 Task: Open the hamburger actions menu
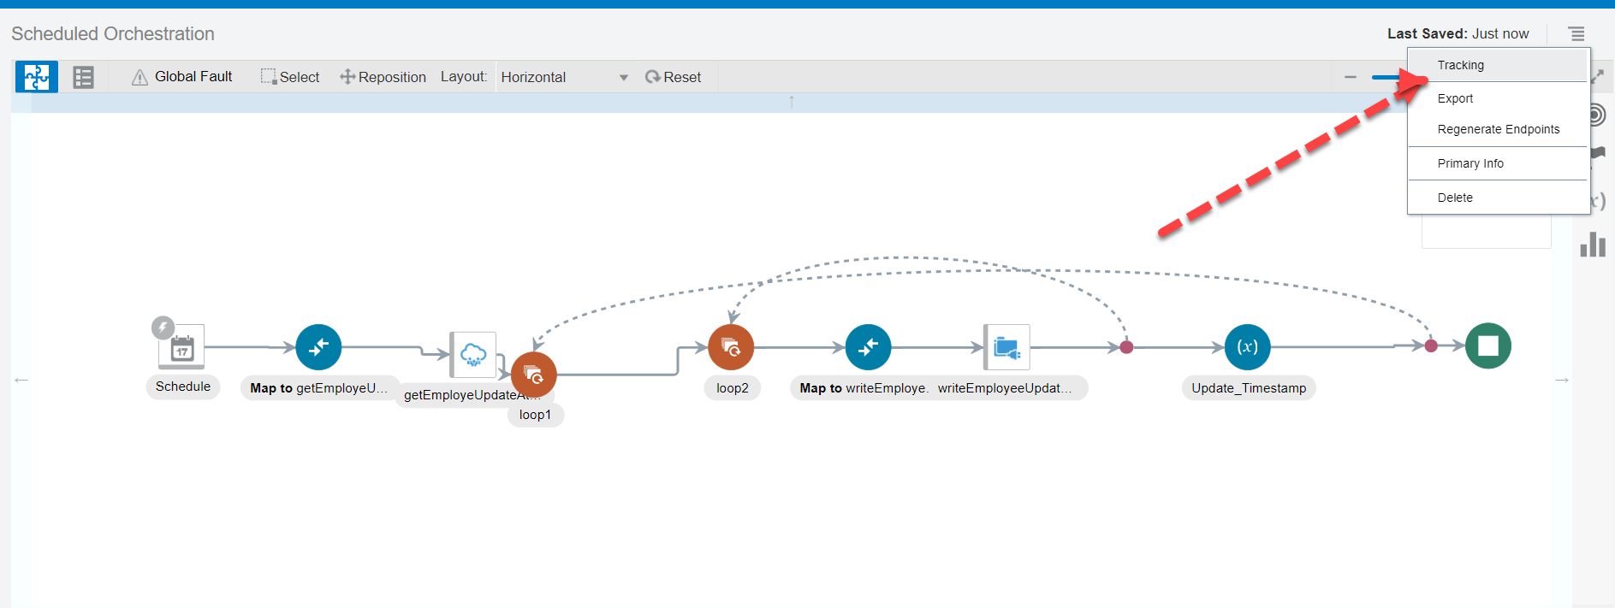click(1576, 34)
